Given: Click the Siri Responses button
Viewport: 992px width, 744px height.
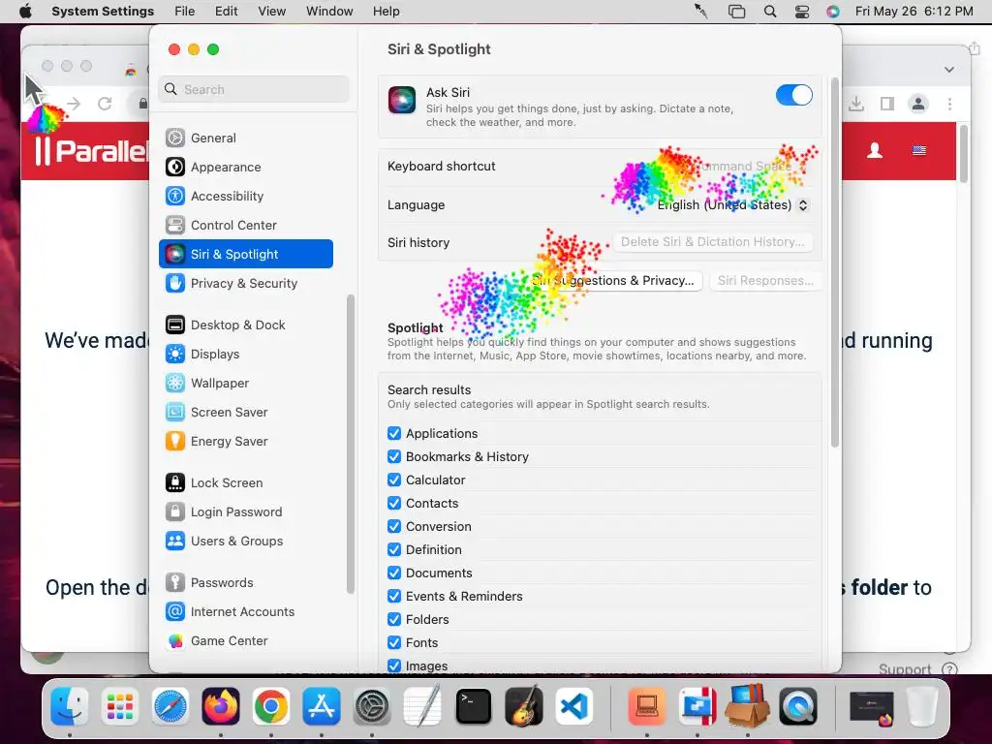Looking at the screenshot, I should point(765,280).
